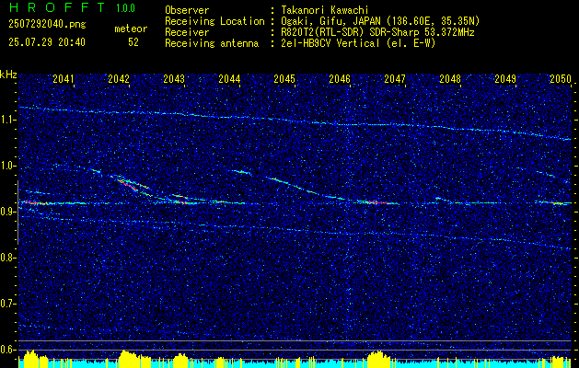Click the 0.9 frequency axis label

[7, 212]
